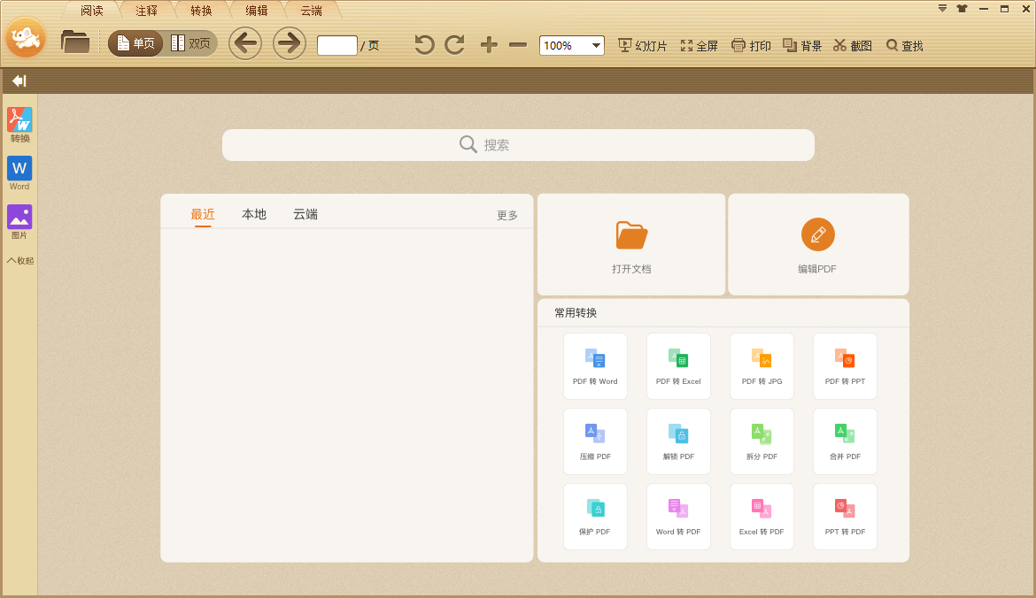Collapse the sidebar using 收起
1036x598 pixels.
(x=19, y=260)
